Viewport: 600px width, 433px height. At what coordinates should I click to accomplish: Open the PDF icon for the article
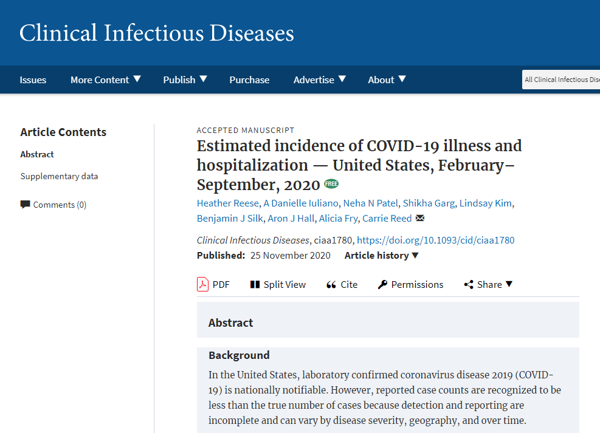click(202, 284)
